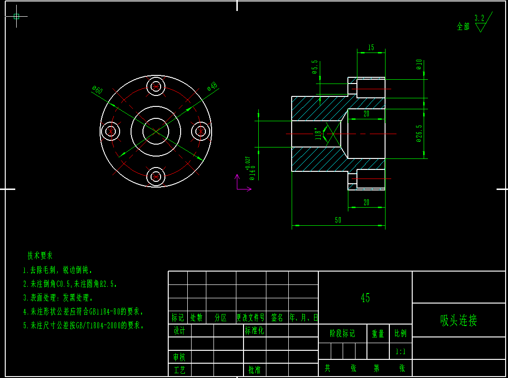Click note 2 未注倒角C0.5 text
Viewport: 508px width, 378px height.
click(x=70, y=284)
